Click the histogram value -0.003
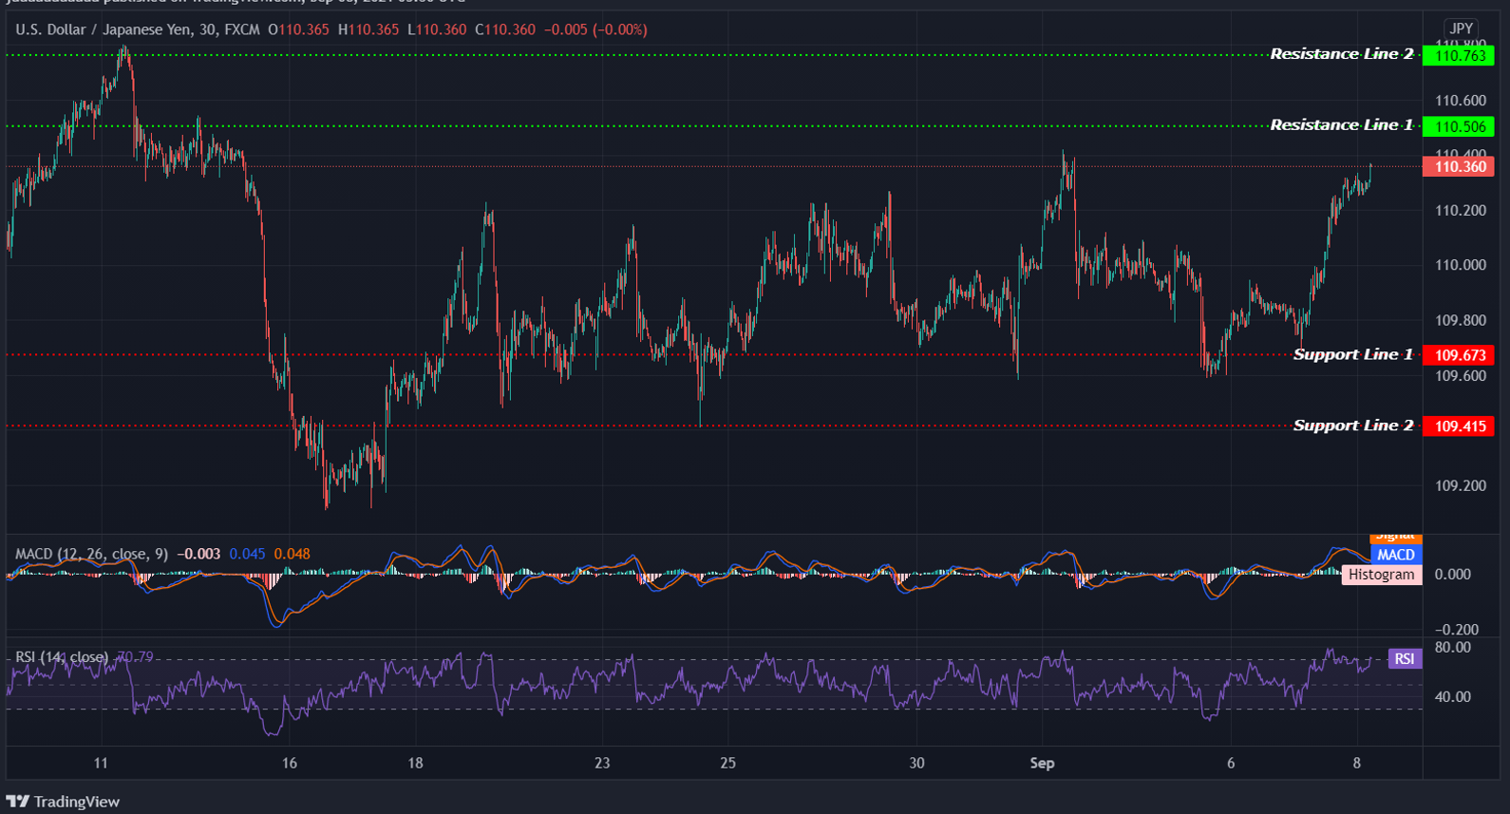1510x814 pixels. point(198,554)
